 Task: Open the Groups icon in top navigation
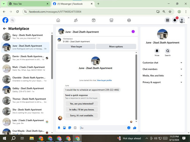[x=129, y=20]
